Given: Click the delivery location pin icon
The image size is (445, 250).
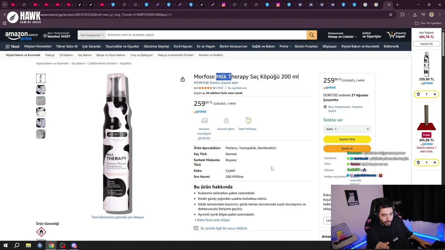Looking at the screenshot, I should click(45, 35).
